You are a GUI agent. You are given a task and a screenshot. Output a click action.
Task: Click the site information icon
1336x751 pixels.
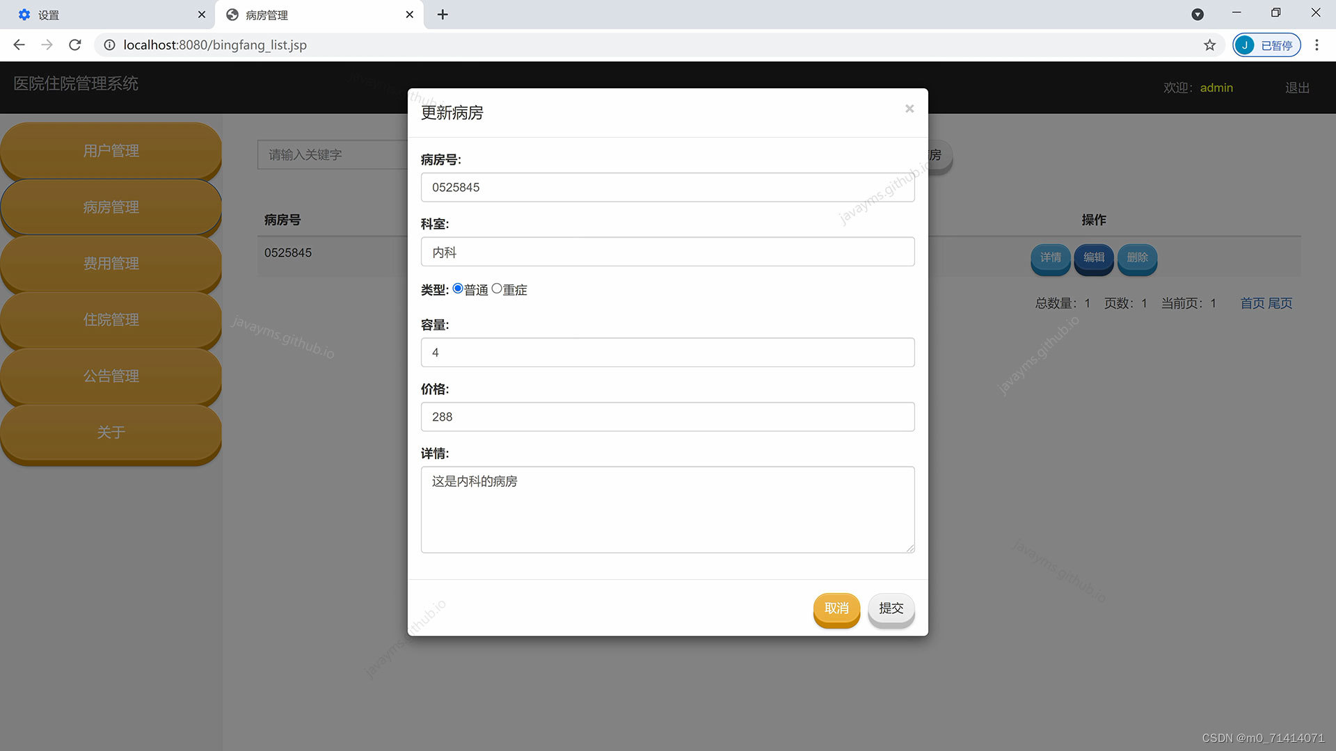tap(109, 45)
